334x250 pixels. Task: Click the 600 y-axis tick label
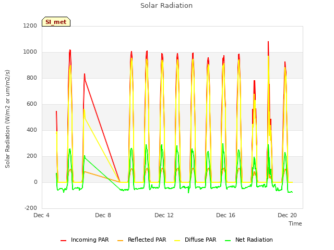pos(32,104)
